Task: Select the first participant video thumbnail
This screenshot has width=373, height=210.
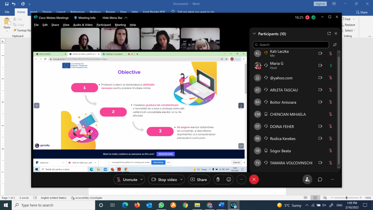Action: coord(80,39)
